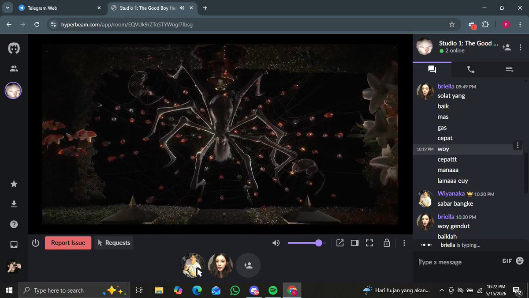Click the Wiyanaka username in chat
Screen dimensions: 529x298
point(451,193)
